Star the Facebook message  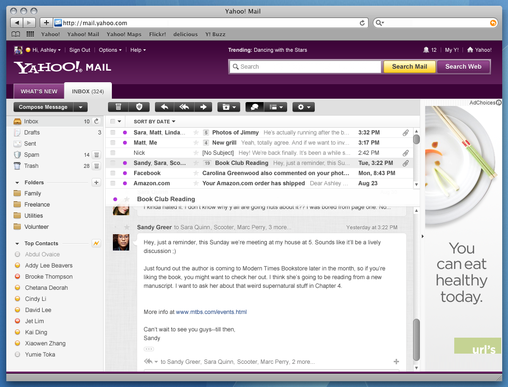[x=196, y=173]
